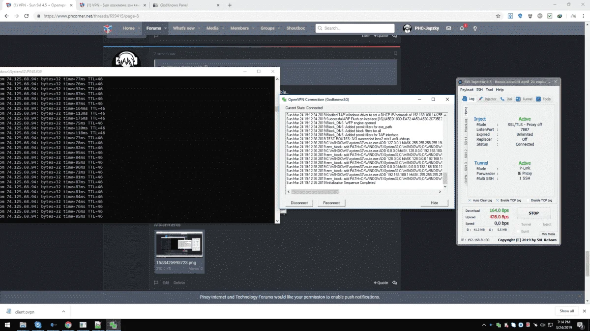Click the OpenVPN log vertical scrollbar
Screen dimensions: 590x331
(445, 151)
